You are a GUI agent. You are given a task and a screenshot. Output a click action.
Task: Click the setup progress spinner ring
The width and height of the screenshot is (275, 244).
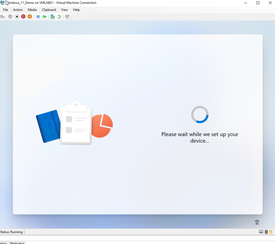tap(200, 115)
